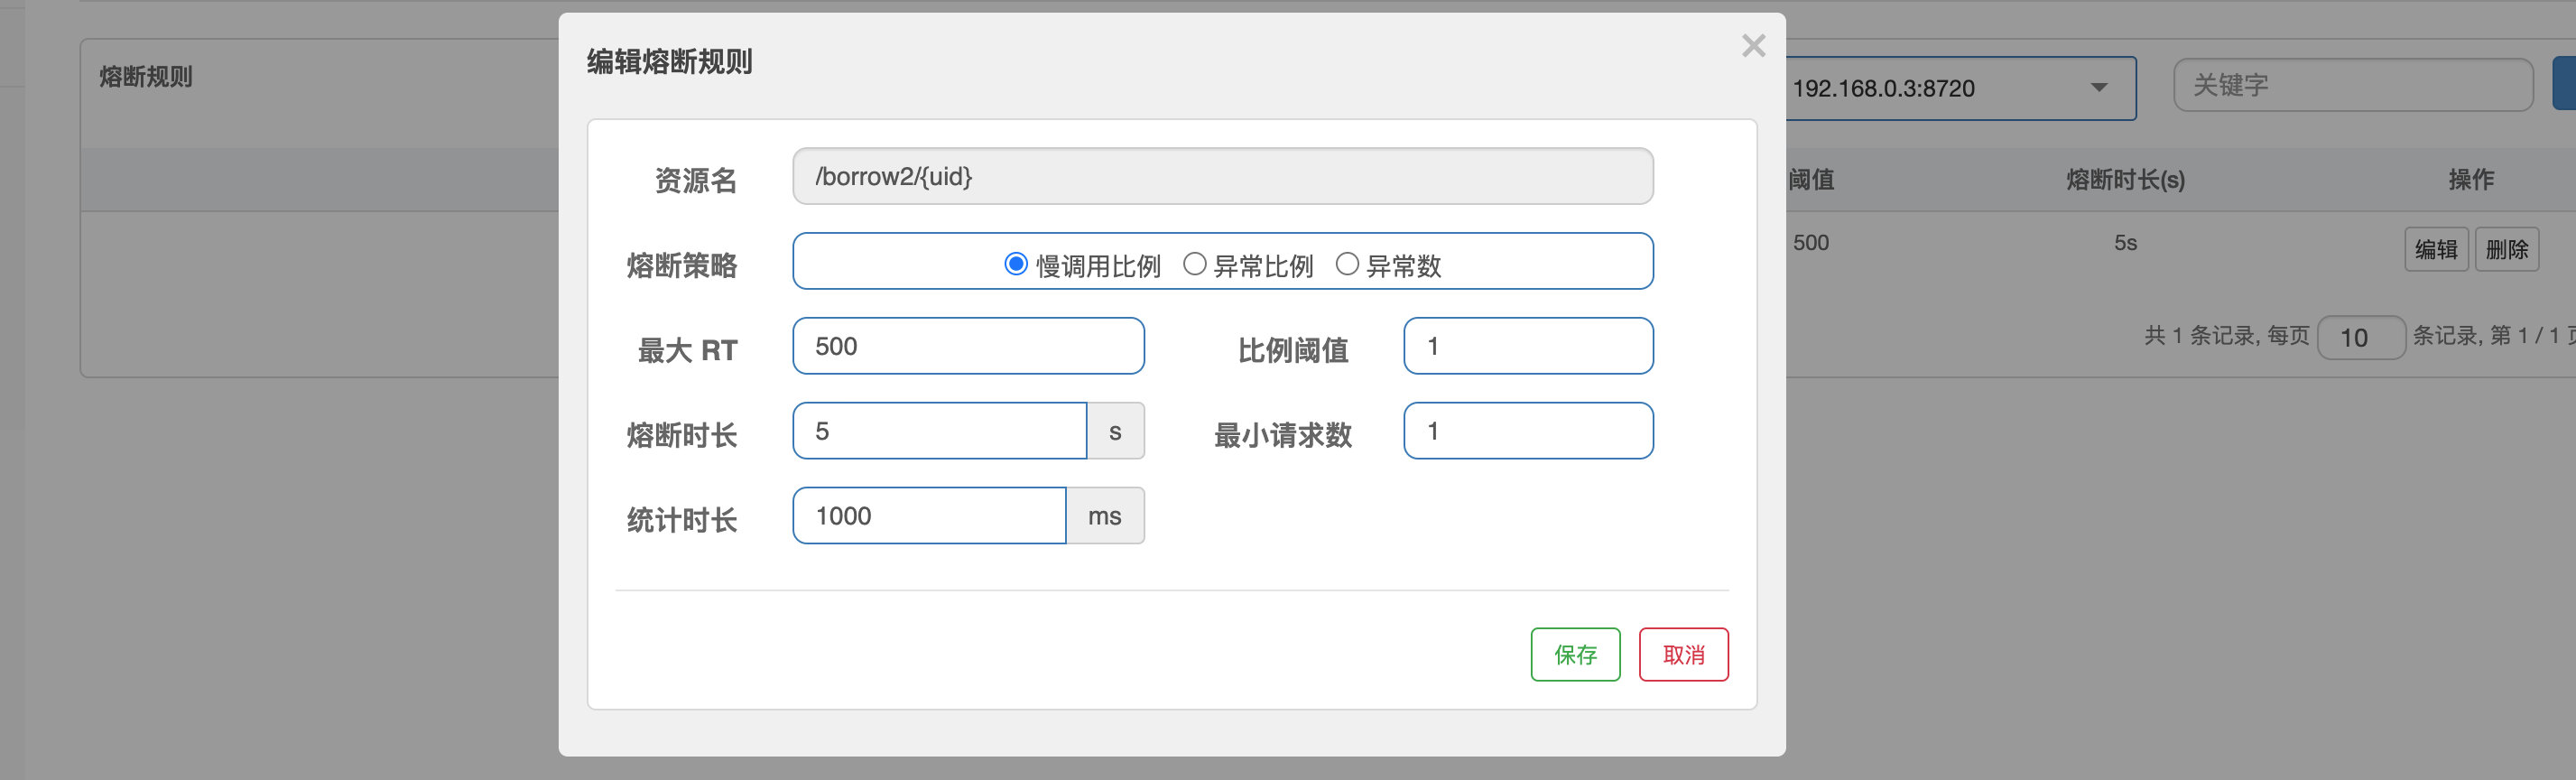Open the 192.168.0.3:8720 machine dropdown
2576x780 pixels.
coord(1960,88)
